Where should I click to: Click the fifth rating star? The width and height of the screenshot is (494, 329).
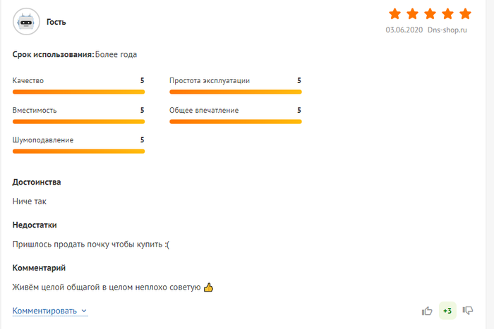(x=465, y=13)
